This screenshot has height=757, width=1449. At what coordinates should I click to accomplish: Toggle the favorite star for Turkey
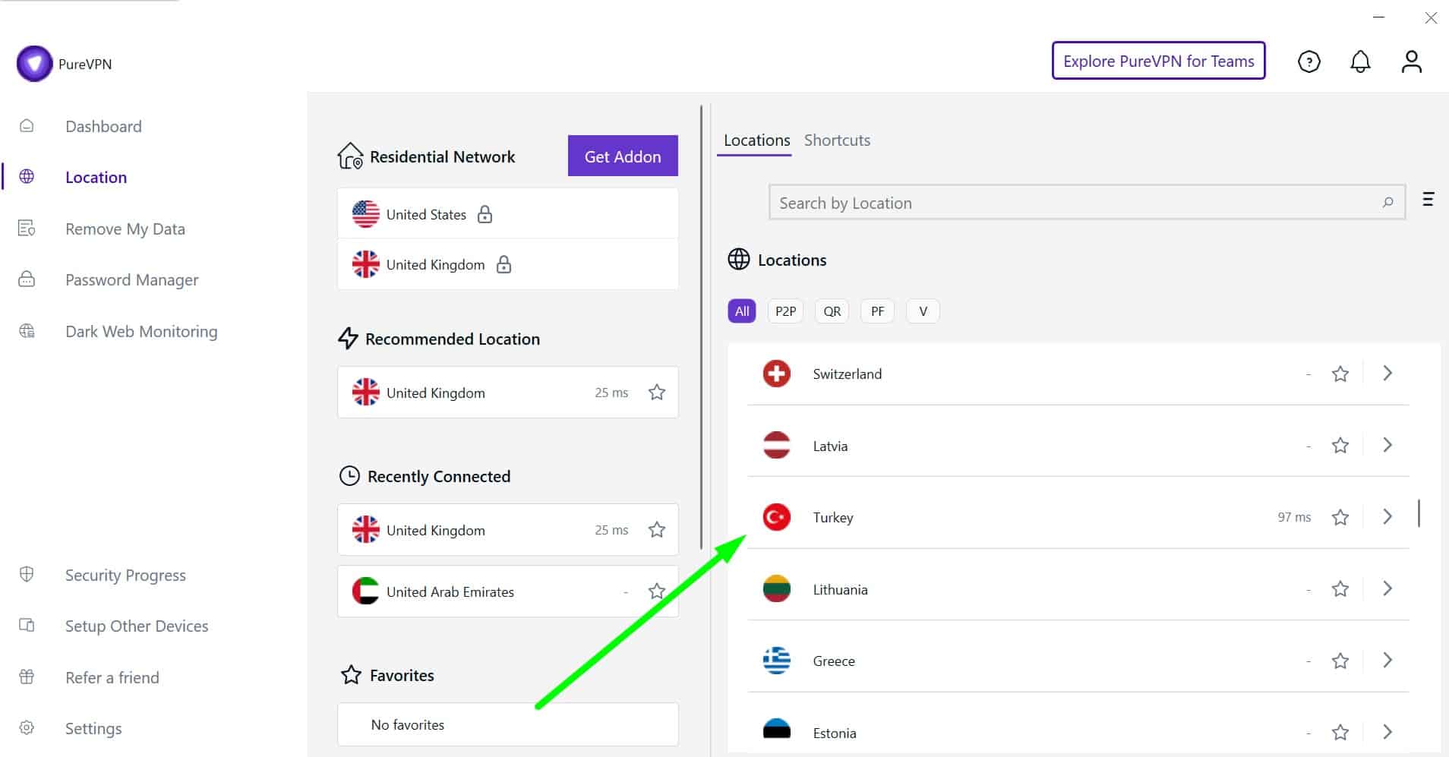(1340, 517)
